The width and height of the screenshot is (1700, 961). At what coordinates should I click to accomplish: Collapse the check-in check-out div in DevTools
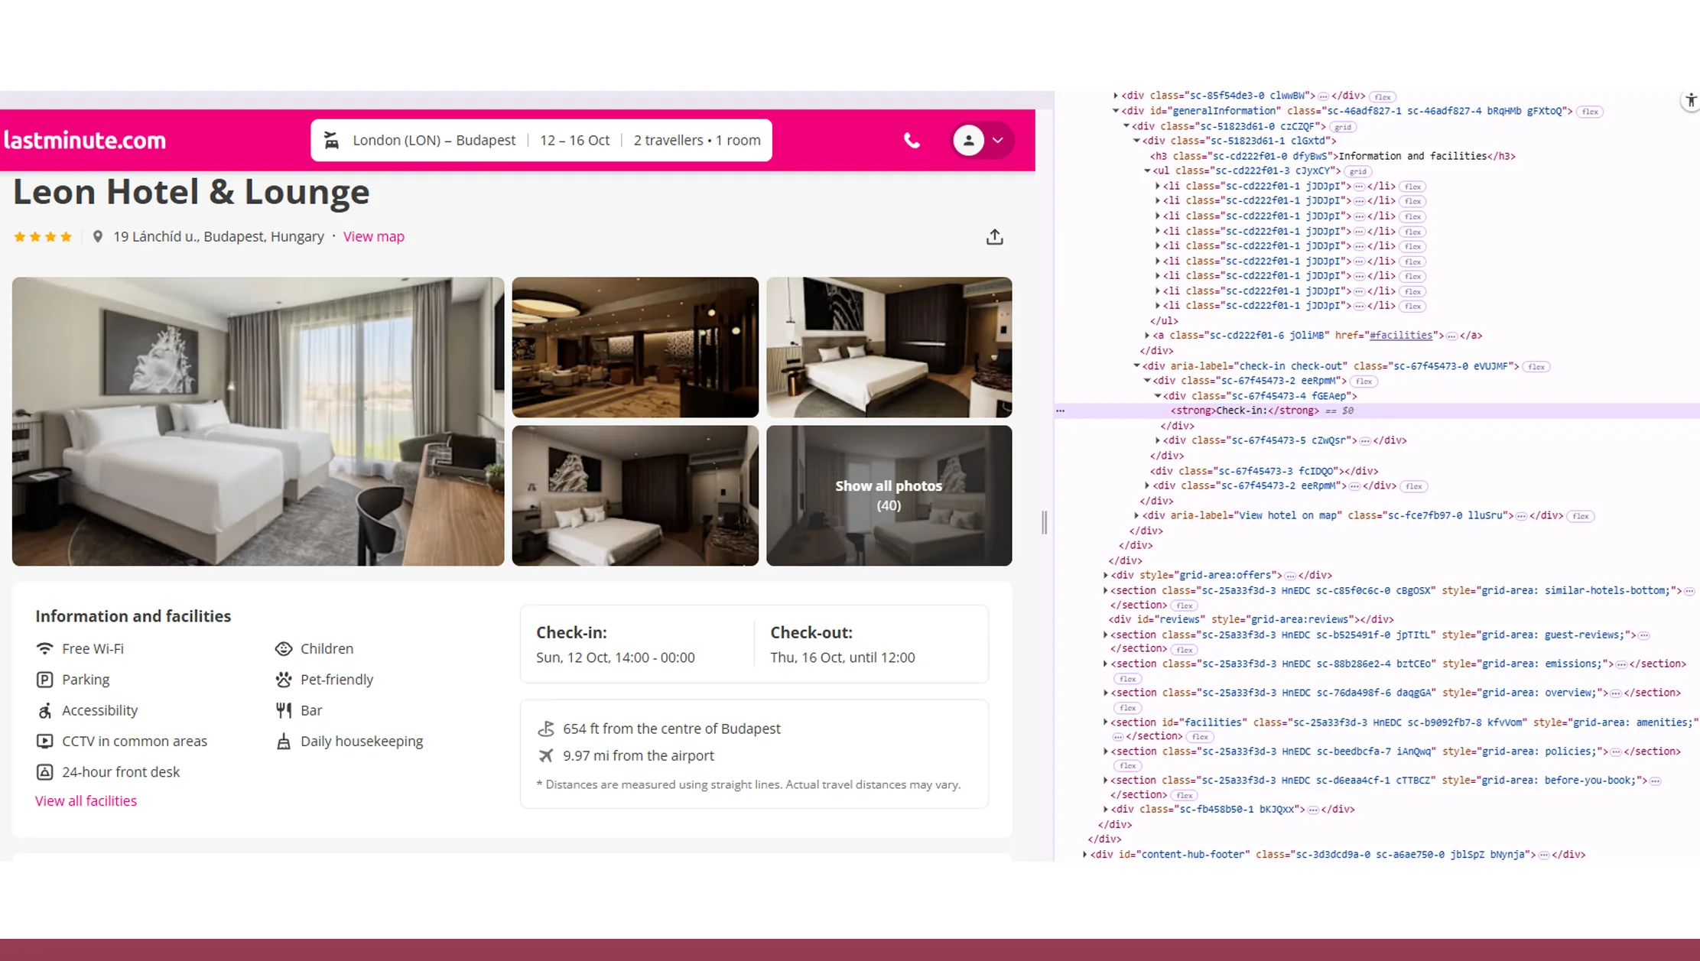[1136, 365]
